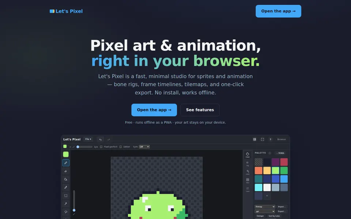Pick the cyan palette swatch
Screen dimensions: 351x219
tap(258, 188)
